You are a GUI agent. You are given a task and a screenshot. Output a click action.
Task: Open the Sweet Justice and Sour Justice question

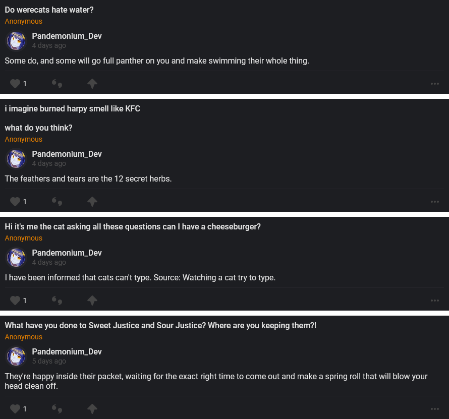tap(160, 326)
